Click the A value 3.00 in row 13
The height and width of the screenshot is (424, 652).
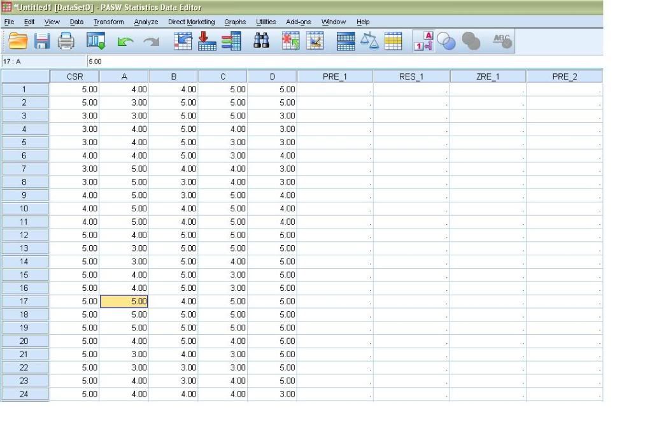124,248
